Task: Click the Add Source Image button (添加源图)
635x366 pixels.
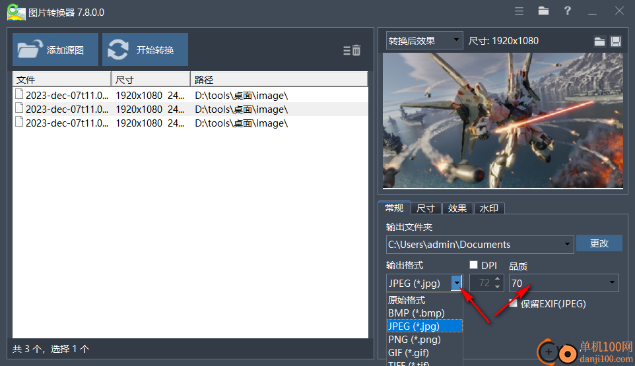Action: pyautogui.click(x=55, y=49)
